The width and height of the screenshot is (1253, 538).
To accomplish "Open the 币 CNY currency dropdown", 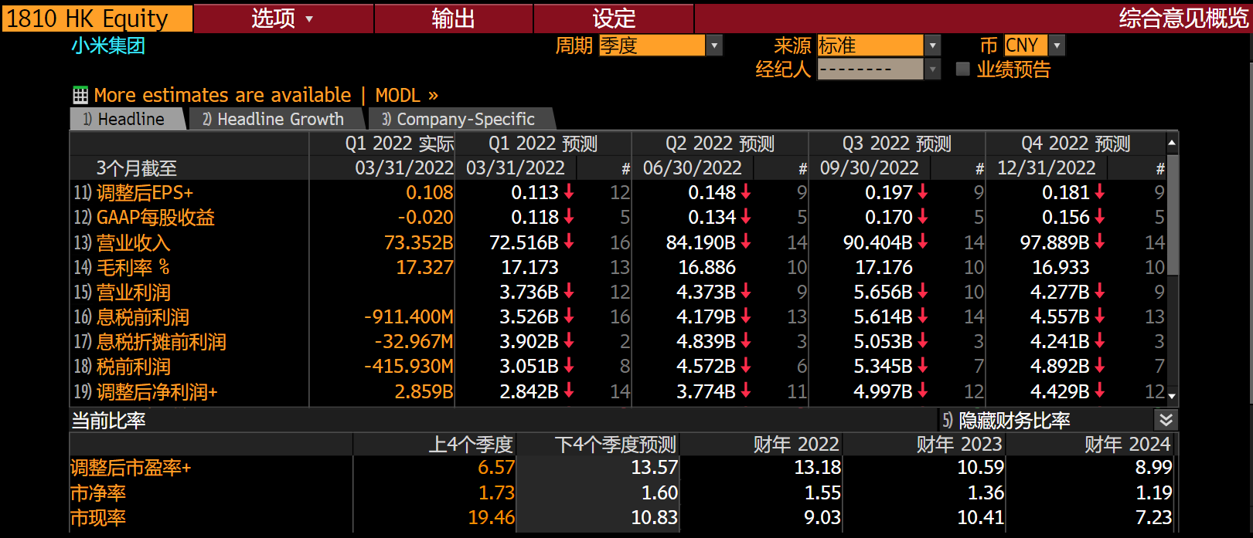I will click(x=1057, y=46).
